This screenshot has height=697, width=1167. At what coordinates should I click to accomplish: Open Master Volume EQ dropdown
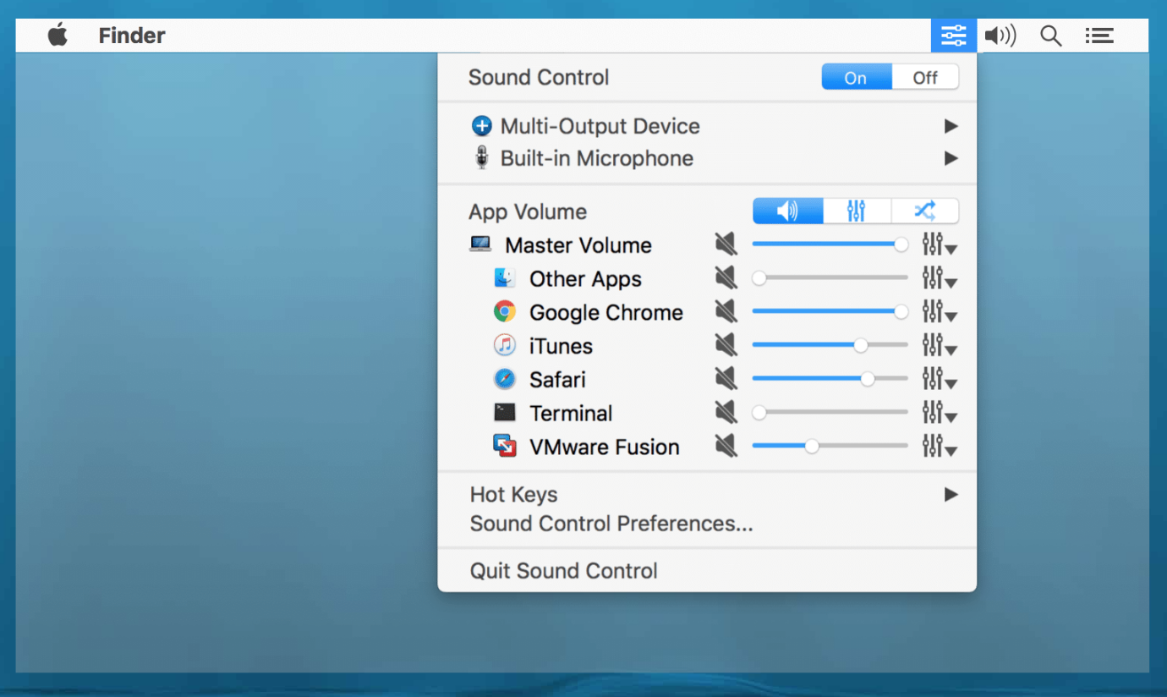pos(940,244)
